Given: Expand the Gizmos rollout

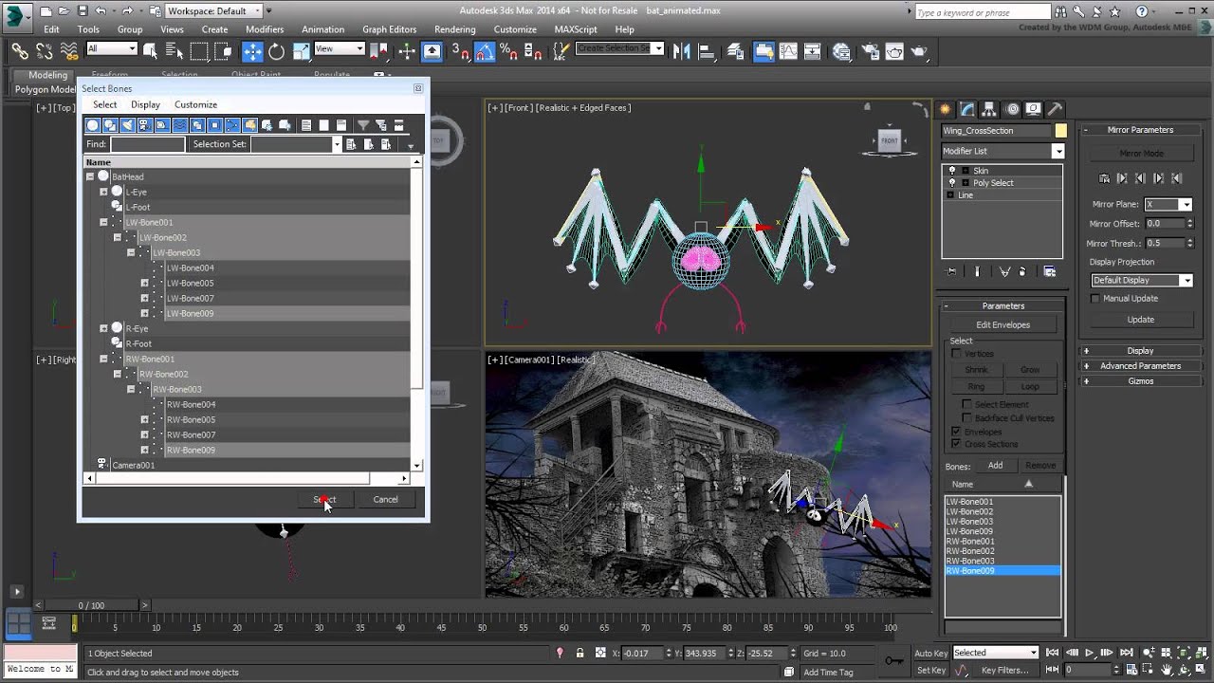Looking at the screenshot, I should point(1140,381).
